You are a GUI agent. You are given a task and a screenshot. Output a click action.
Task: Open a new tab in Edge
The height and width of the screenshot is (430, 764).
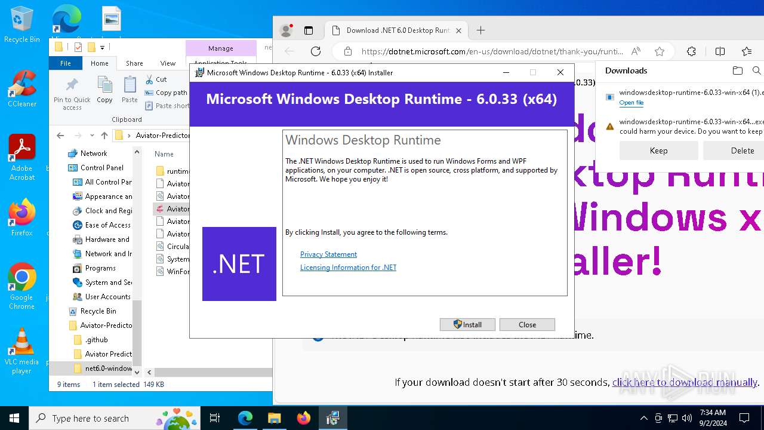tap(481, 30)
